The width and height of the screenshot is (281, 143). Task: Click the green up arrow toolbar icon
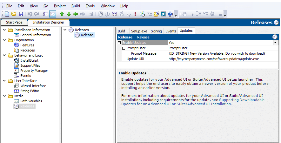[x=62, y=14]
